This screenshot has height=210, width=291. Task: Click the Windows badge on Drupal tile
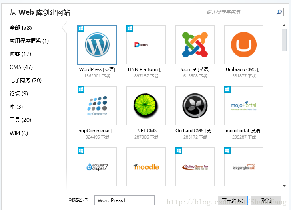(x=81, y=151)
